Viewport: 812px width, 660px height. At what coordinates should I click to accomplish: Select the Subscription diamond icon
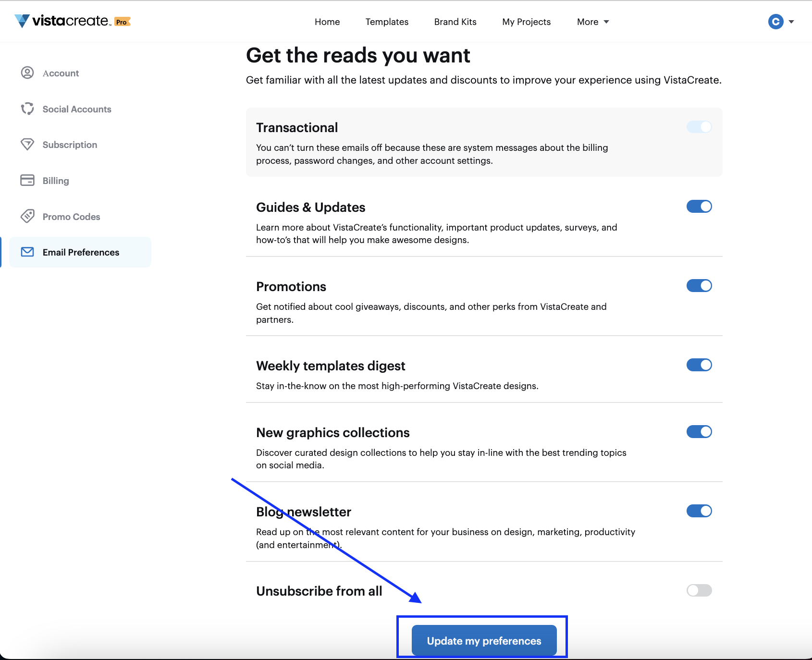(27, 144)
